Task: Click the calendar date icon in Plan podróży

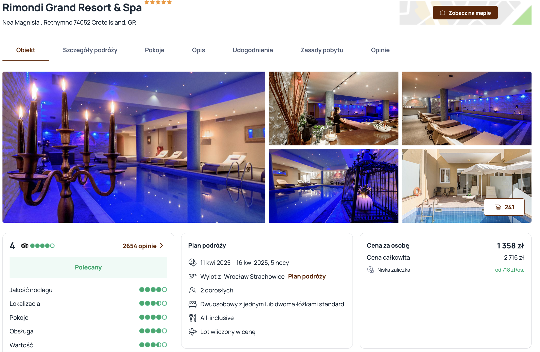Action: tap(192, 263)
